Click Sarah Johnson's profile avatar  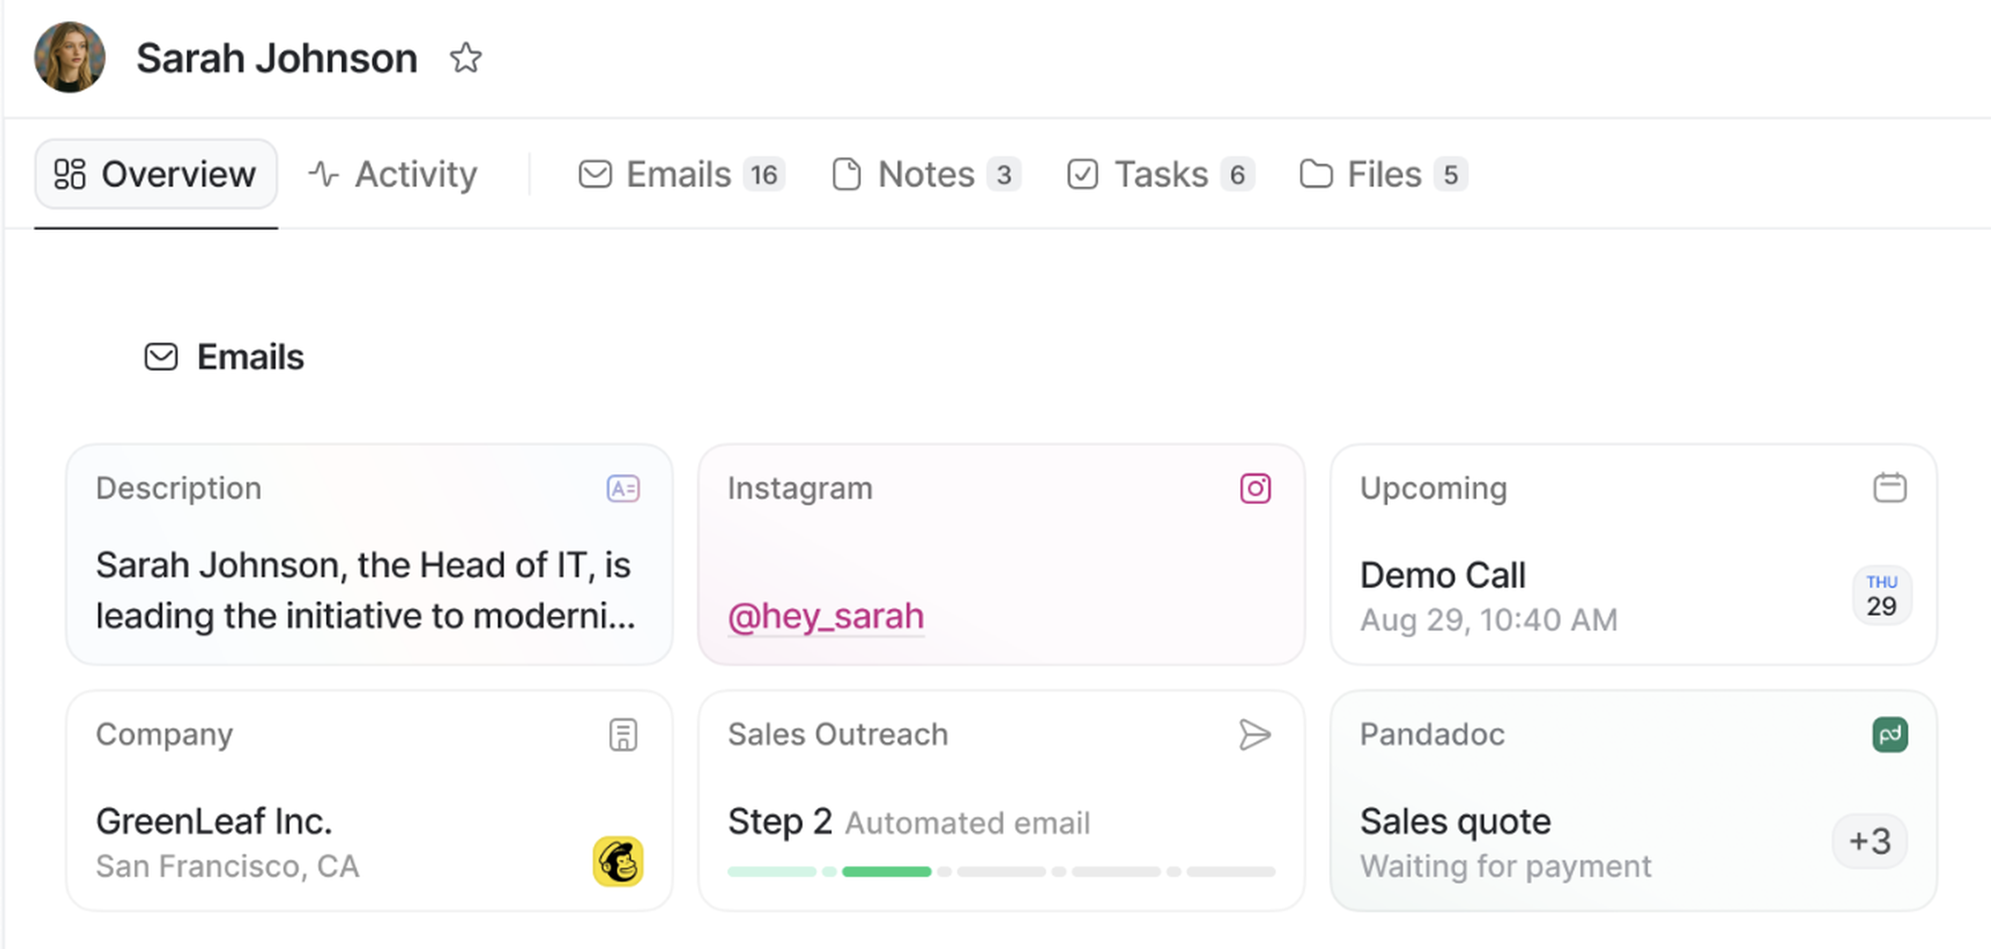(x=69, y=57)
